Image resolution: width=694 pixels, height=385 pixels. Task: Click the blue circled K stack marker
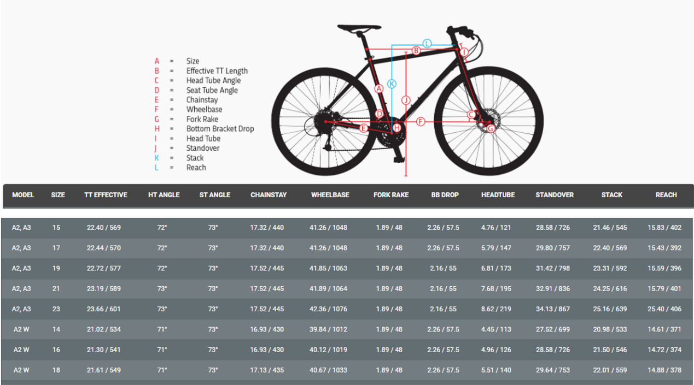click(x=392, y=84)
